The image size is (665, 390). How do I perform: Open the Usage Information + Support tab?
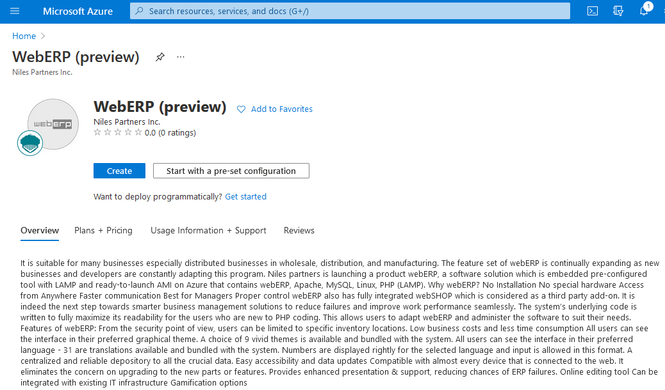click(x=208, y=230)
